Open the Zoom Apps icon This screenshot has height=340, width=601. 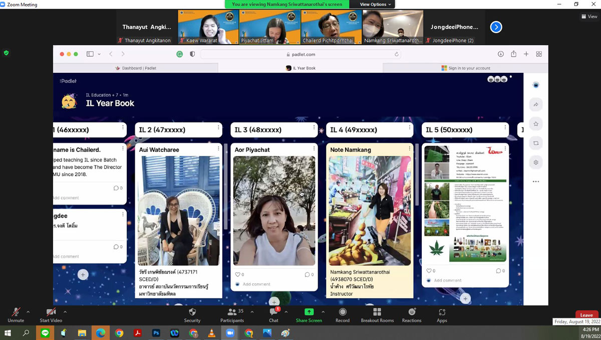coord(442,312)
